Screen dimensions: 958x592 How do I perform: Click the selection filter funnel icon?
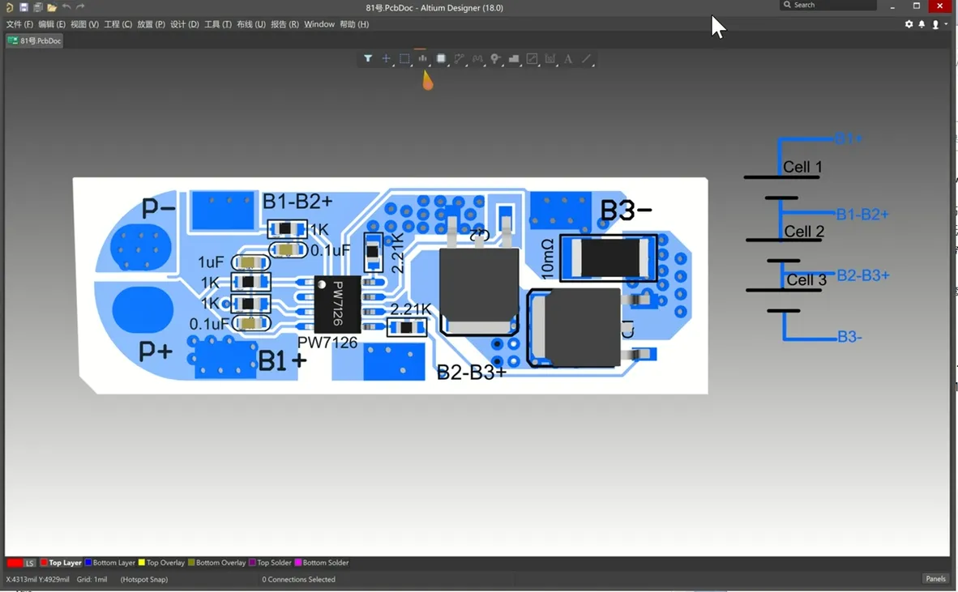pyautogui.click(x=368, y=58)
